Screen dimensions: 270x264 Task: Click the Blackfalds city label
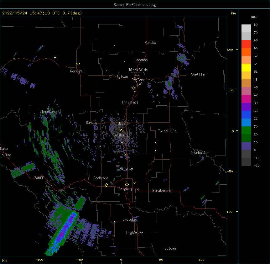pyautogui.click(x=138, y=70)
